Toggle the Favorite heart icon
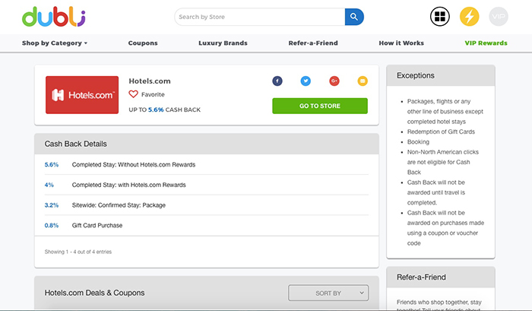This screenshot has height=311, width=532. pyautogui.click(x=133, y=94)
